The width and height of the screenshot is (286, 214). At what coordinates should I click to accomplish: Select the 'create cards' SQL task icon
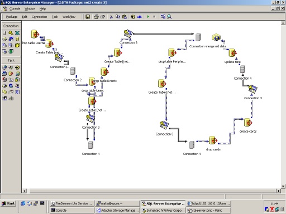(248, 123)
